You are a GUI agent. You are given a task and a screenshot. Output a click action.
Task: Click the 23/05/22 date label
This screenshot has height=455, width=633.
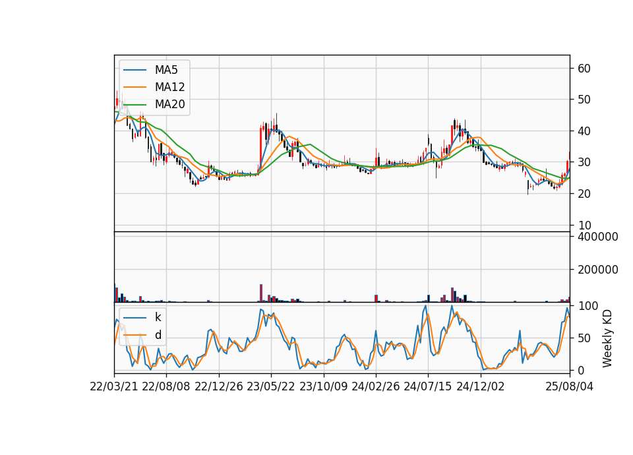point(271,386)
